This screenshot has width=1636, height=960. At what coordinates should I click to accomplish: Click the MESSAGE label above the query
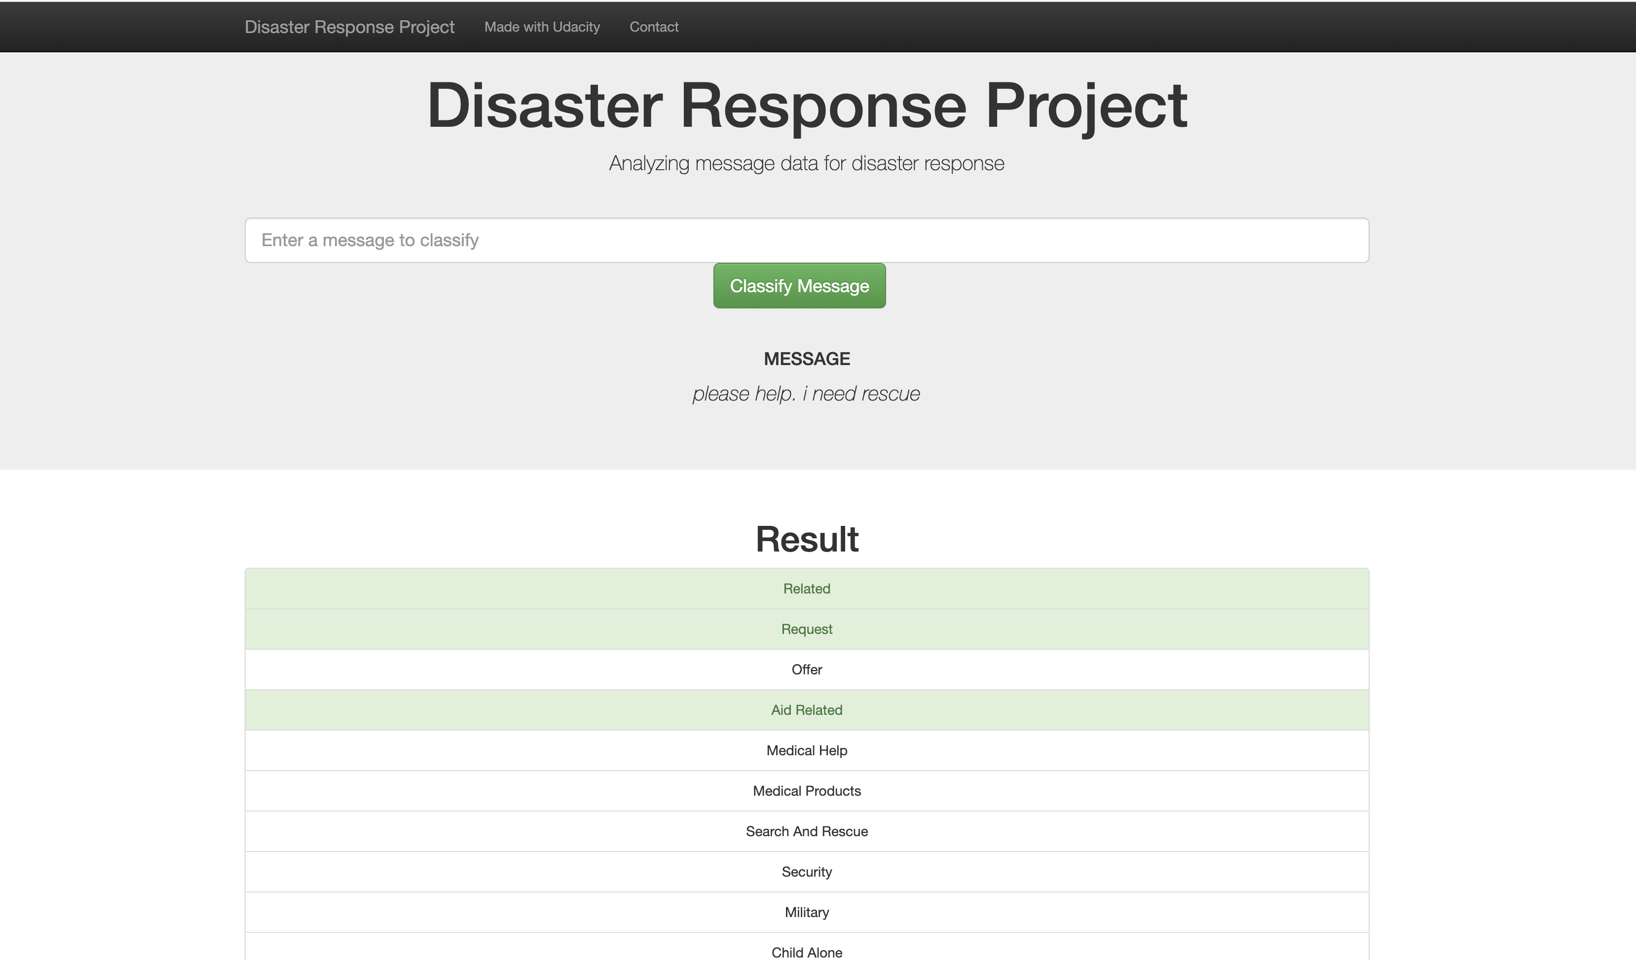pyautogui.click(x=806, y=358)
